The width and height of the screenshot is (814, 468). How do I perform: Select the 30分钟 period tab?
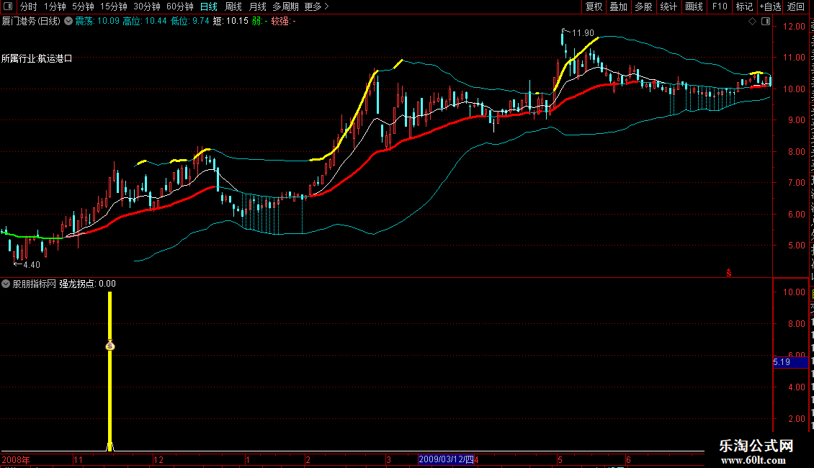pyautogui.click(x=147, y=6)
